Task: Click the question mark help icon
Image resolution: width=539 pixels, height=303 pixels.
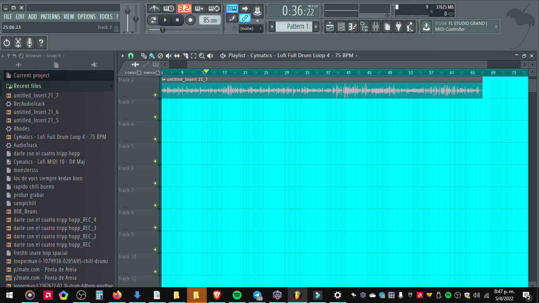Action: 41,43
